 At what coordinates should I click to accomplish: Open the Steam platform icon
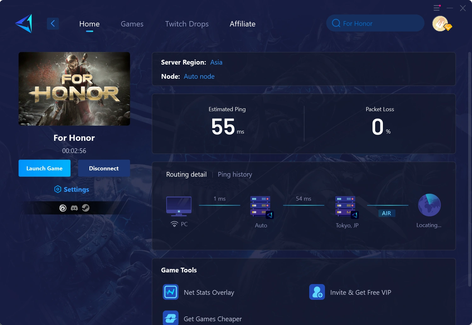click(x=86, y=208)
